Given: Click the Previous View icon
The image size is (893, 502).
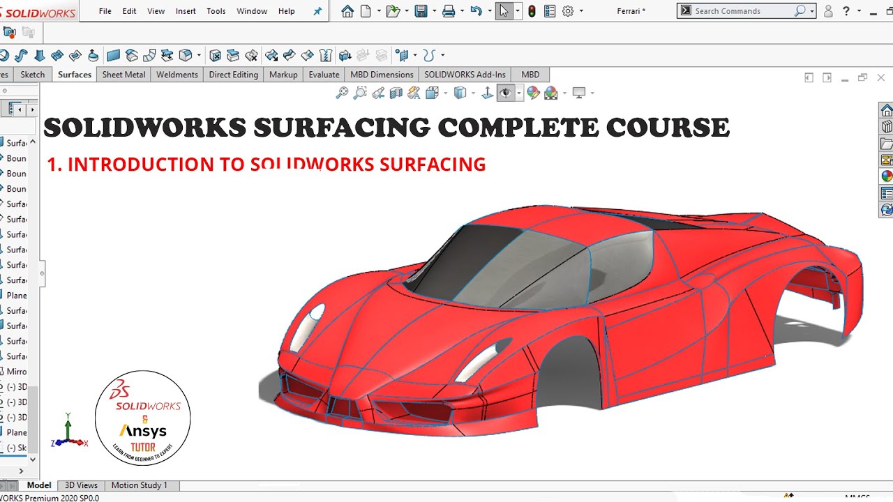Looking at the screenshot, I should pos(378,93).
